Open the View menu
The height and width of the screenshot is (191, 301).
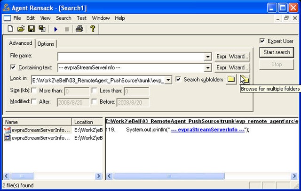(x=45, y=18)
